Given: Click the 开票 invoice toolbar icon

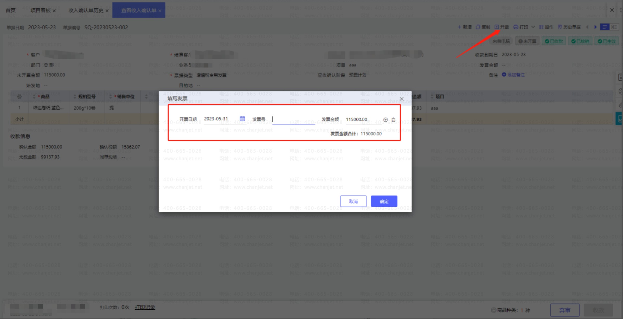Looking at the screenshot, I should pos(497,27).
